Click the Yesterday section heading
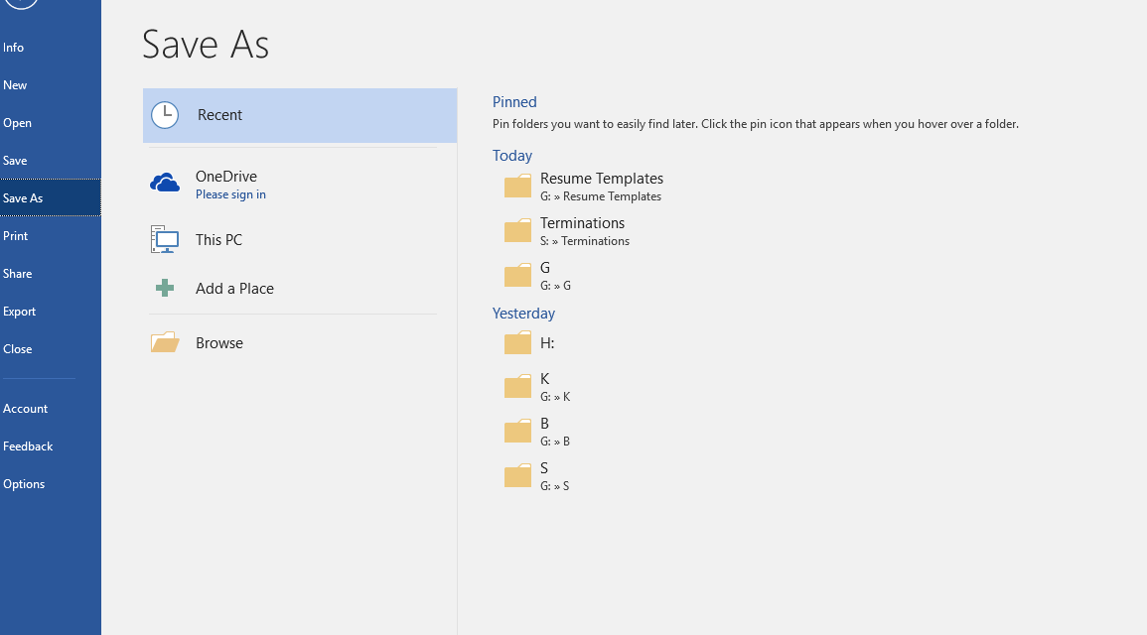Image resolution: width=1147 pixels, height=635 pixels. point(523,314)
